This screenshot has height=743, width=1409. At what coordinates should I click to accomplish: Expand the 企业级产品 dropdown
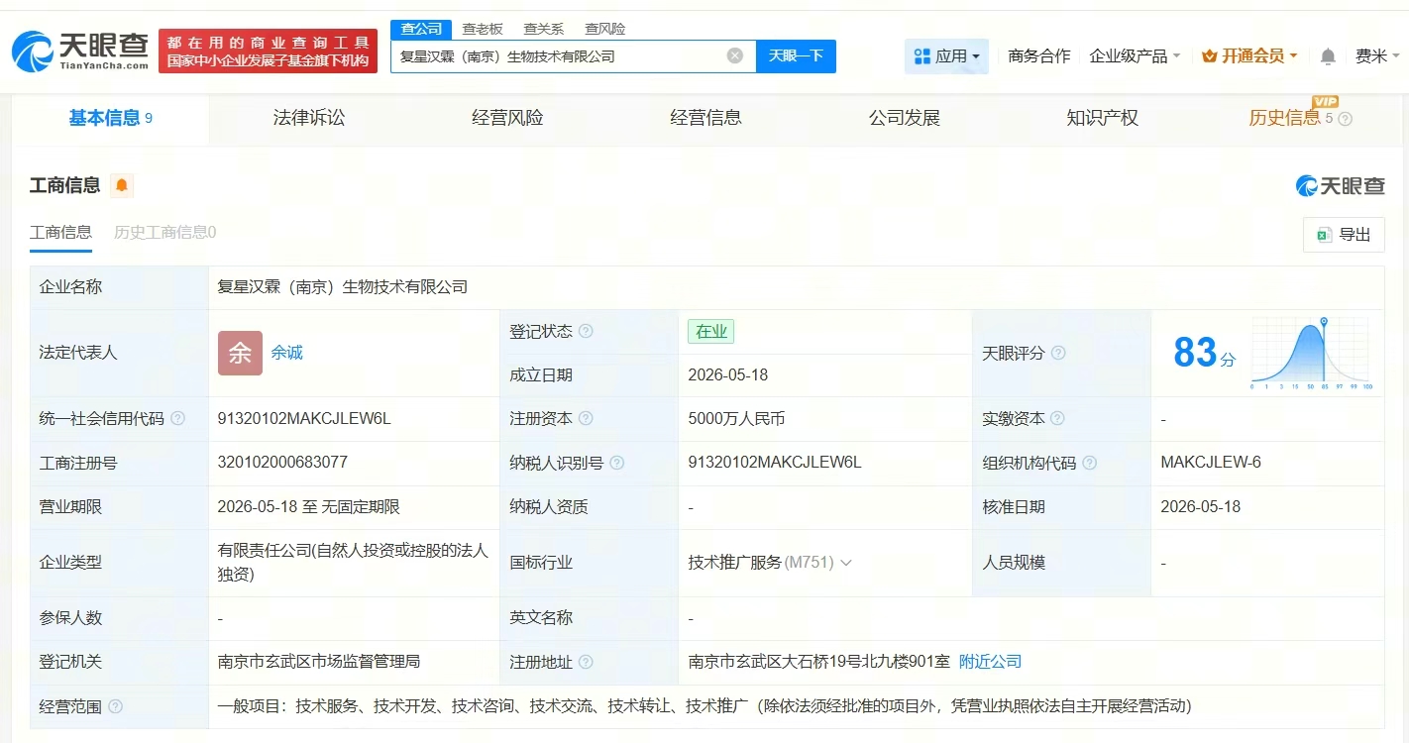click(1135, 56)
